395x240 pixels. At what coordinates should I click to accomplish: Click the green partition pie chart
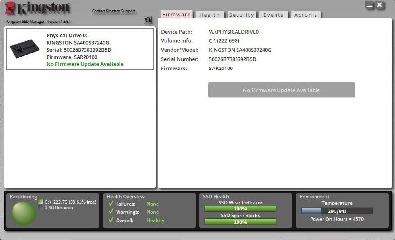coord(24,213)
